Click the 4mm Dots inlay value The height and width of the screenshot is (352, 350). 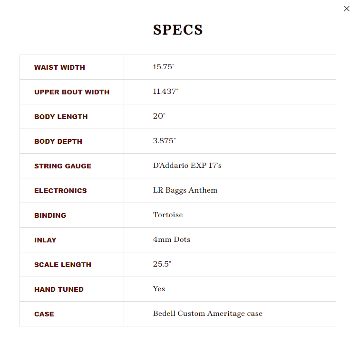172,240
